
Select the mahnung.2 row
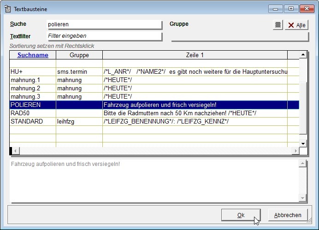tap(154, 88)
